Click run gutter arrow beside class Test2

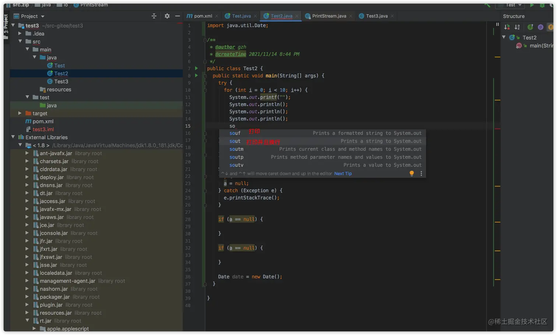tap(196, 68)
